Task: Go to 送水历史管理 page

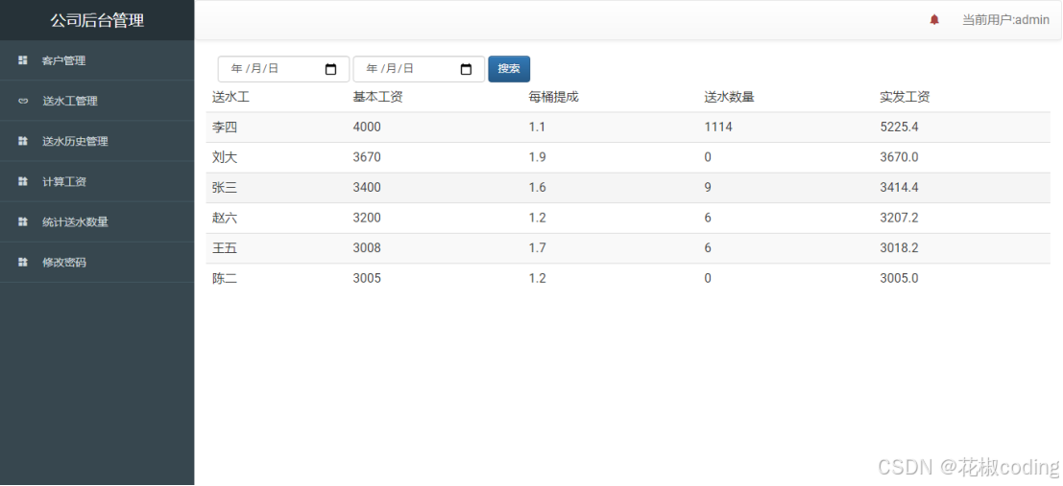Action: (x=97, y=141)
